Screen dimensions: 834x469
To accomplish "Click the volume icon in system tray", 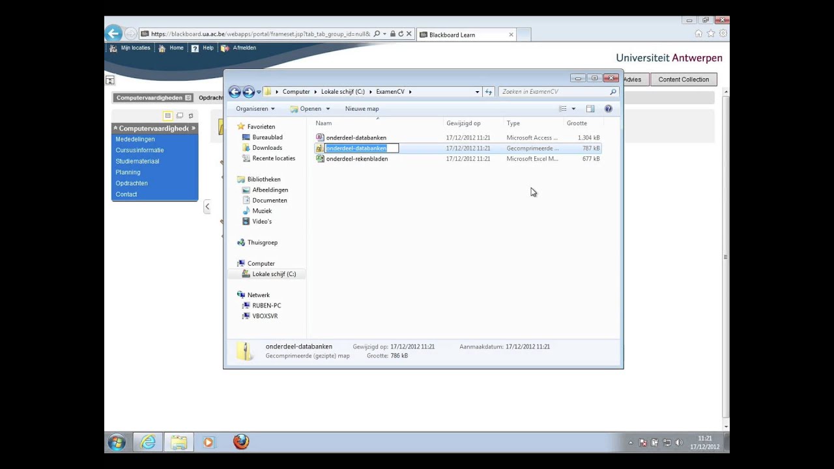I will 678,442.
